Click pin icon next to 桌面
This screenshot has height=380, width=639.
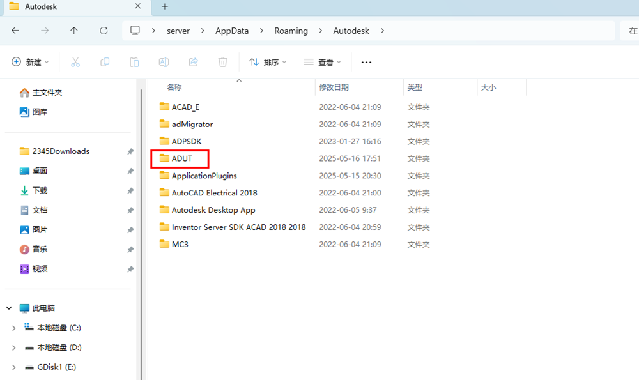pos(130,171)
